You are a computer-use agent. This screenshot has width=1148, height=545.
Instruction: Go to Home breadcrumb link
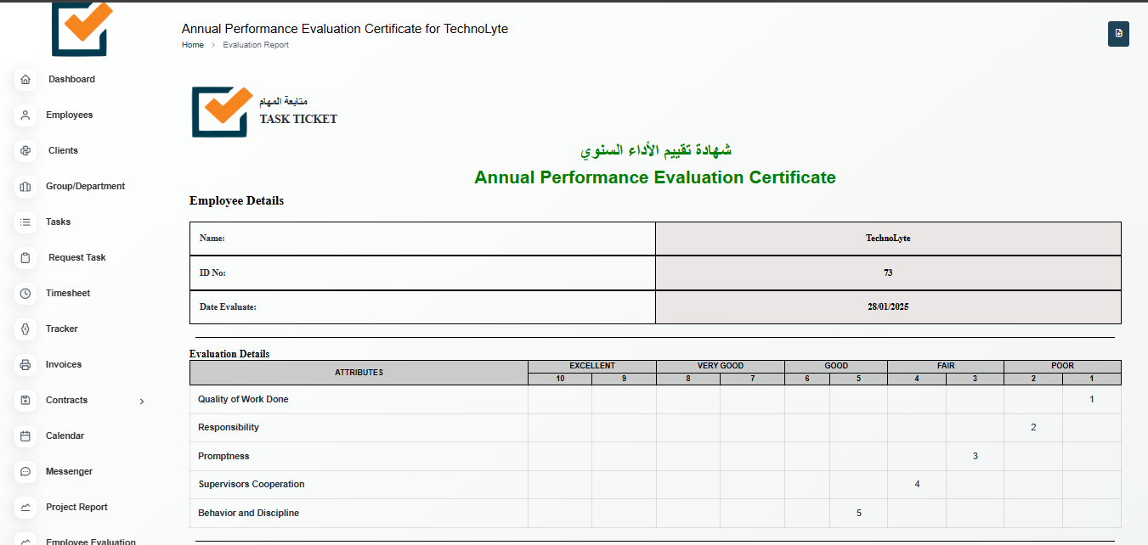coord(193,45)
